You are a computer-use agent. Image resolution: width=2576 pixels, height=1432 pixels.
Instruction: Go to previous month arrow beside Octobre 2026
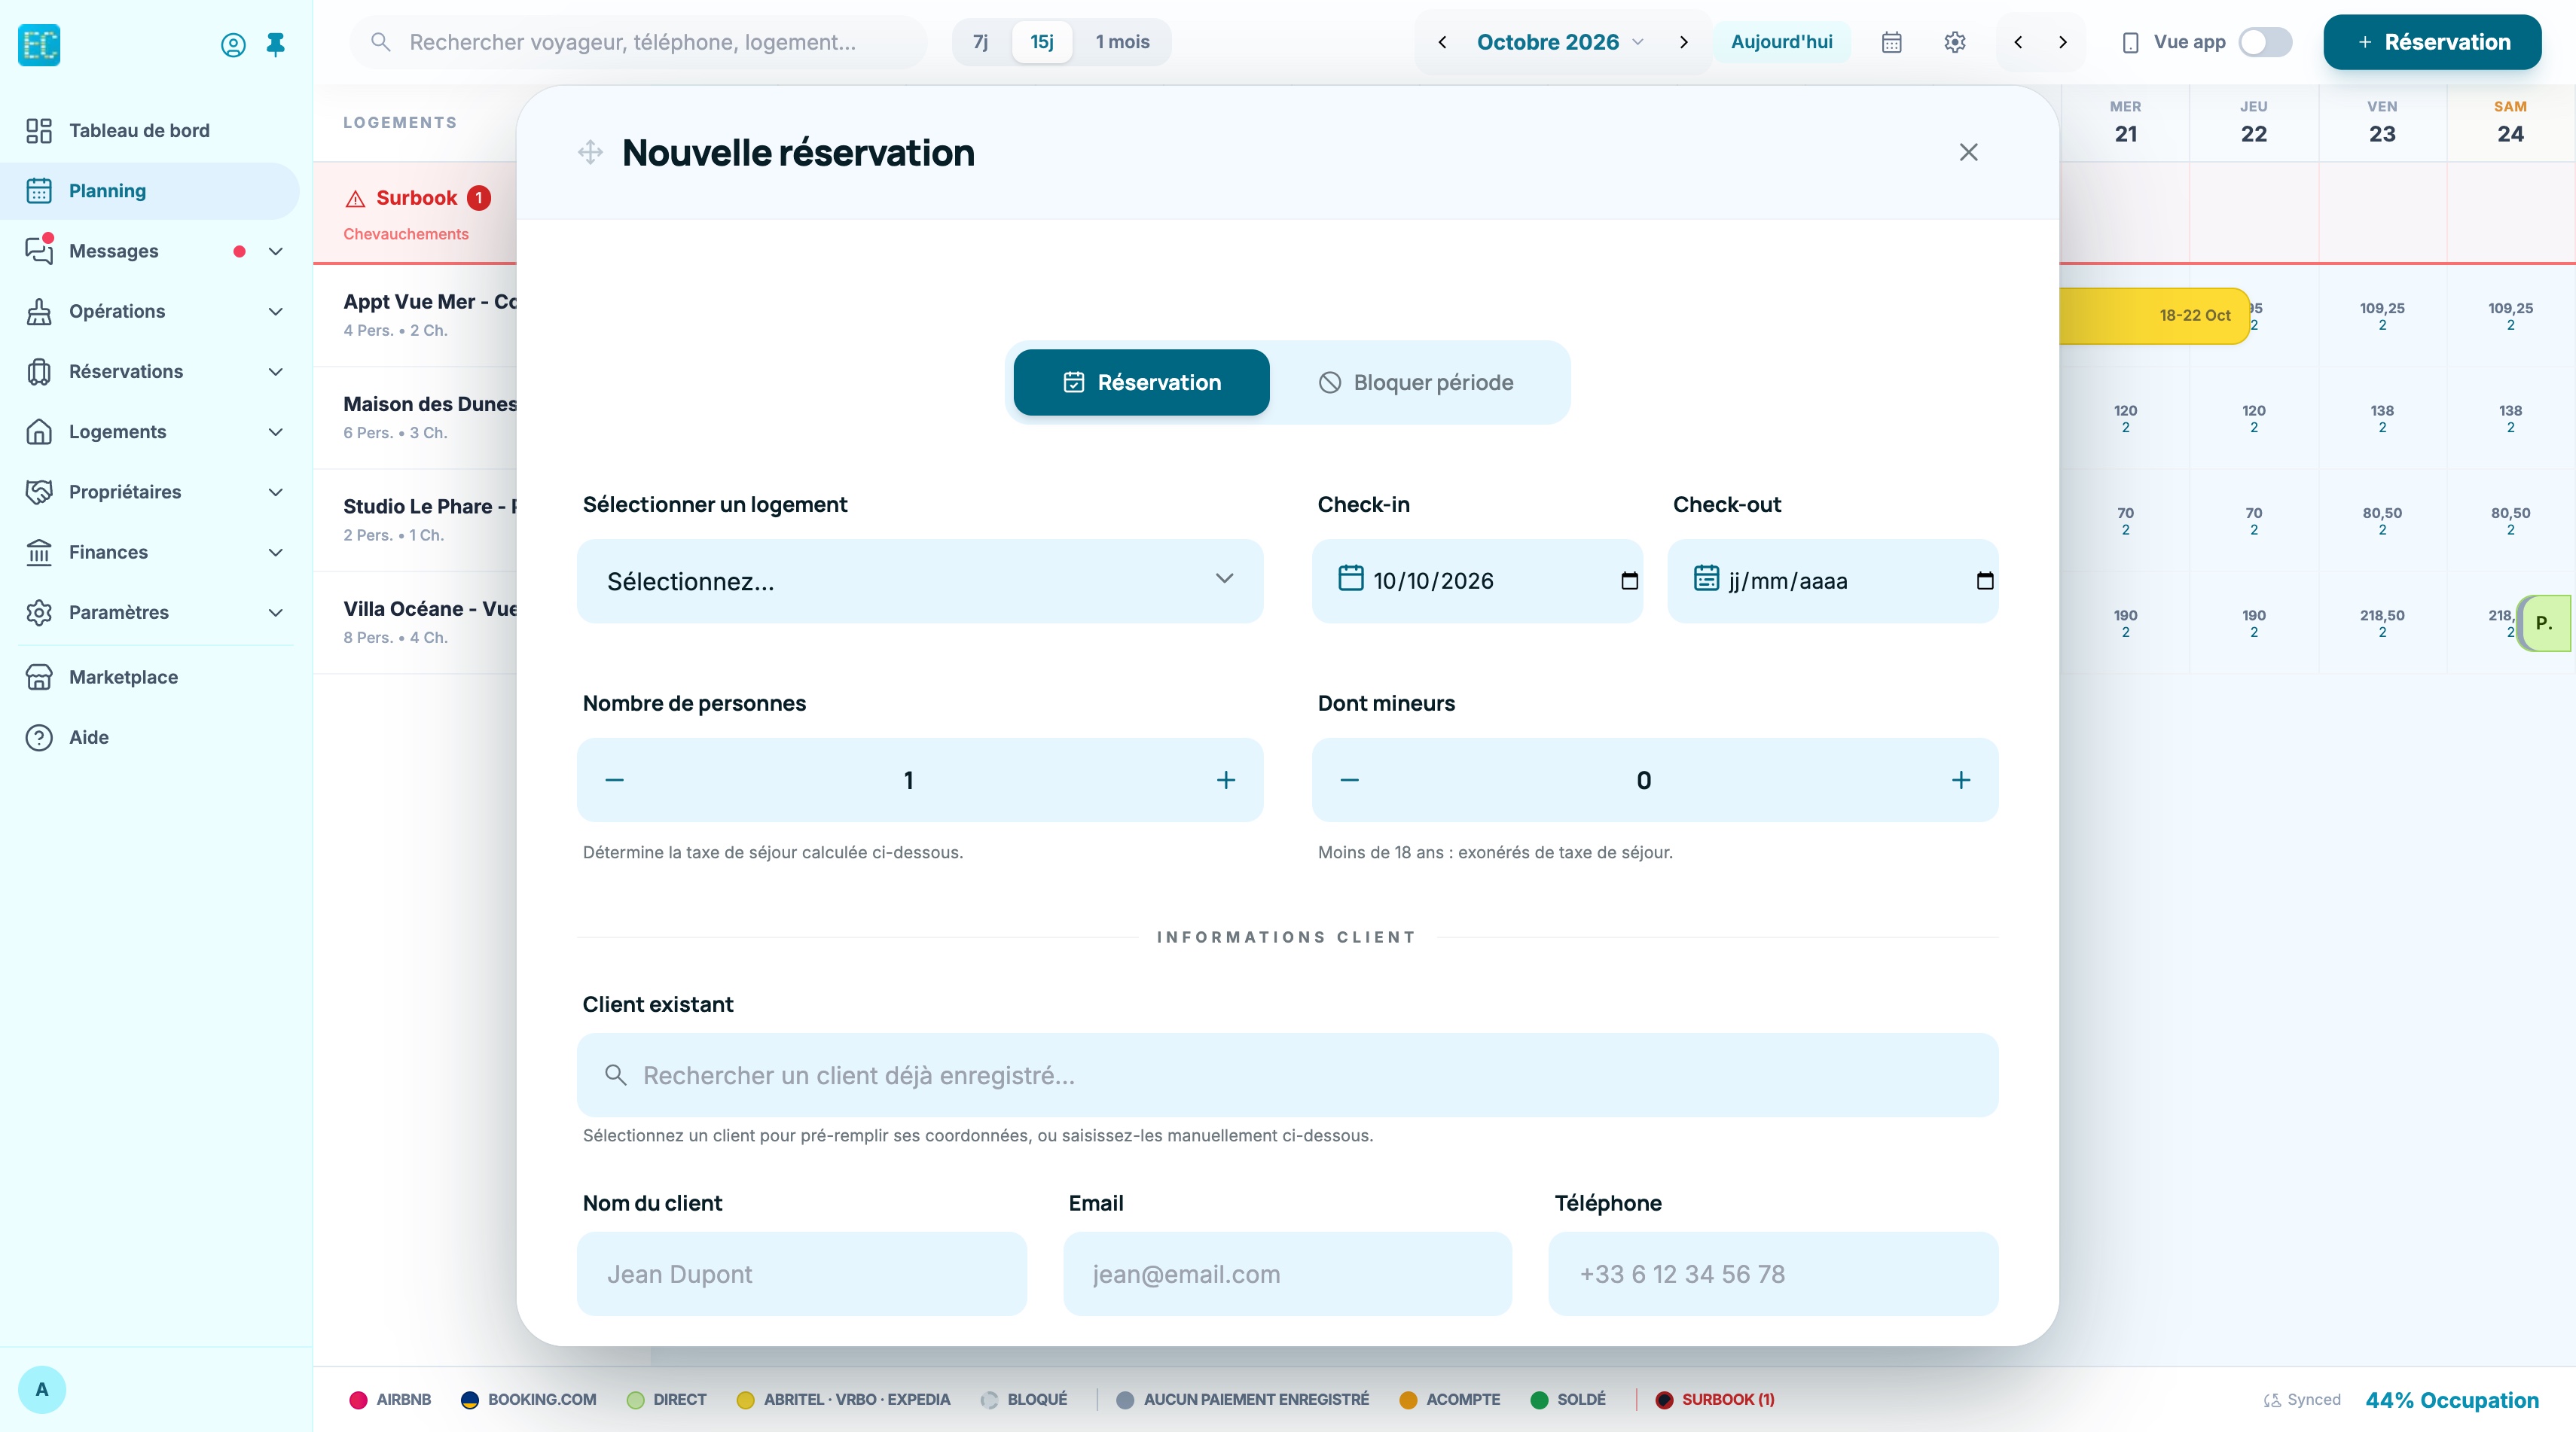coord(1442,42)
